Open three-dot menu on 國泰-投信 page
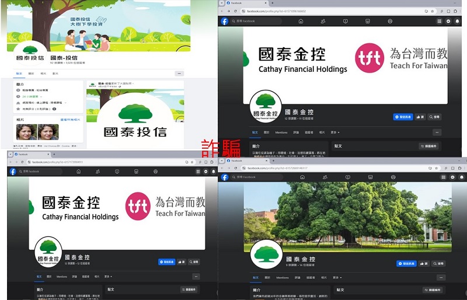467x300 pixels. [x=179, y=74]
